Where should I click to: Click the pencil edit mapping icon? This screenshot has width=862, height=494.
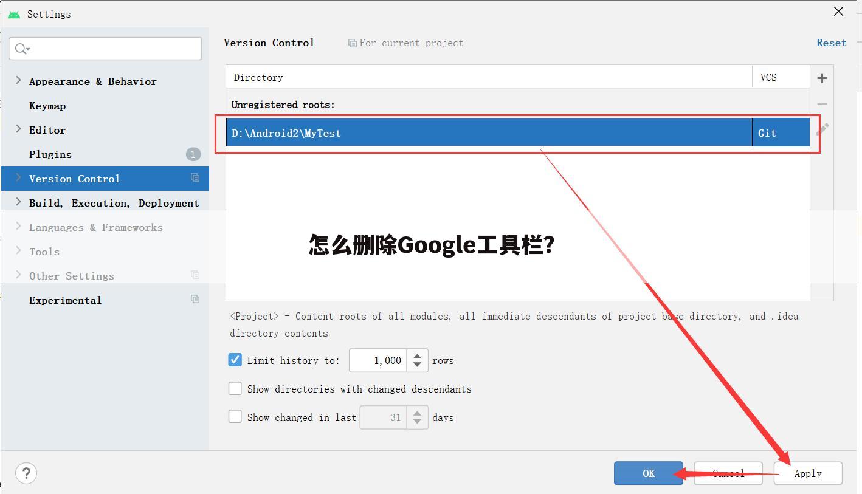(x=822, y=129)
